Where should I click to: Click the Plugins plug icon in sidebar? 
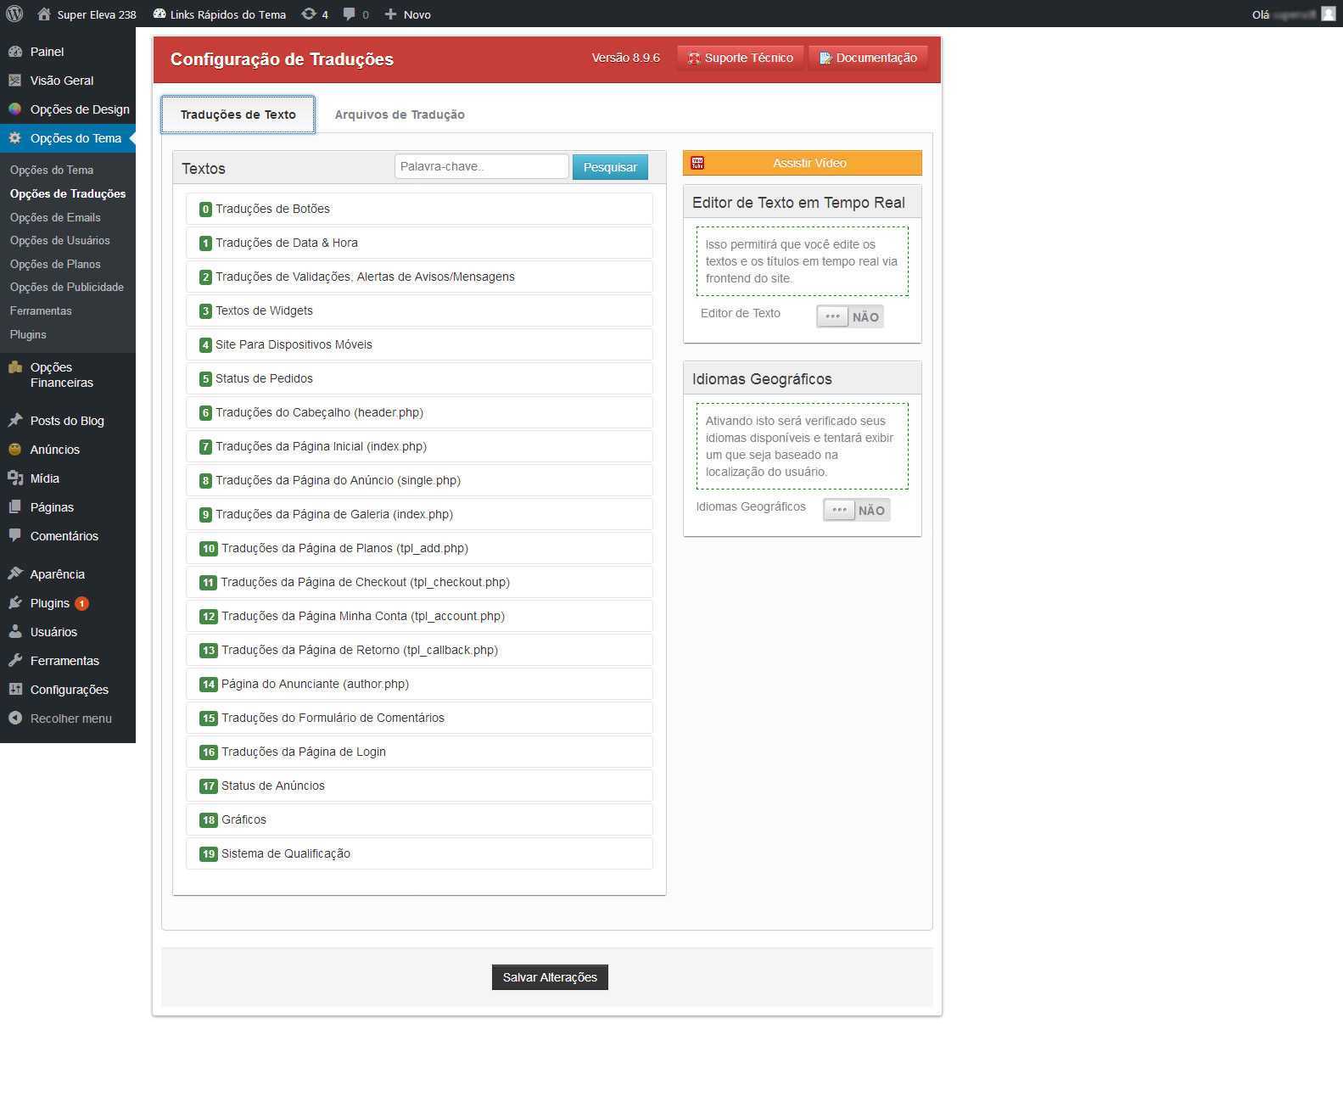click(x=14, y=603)
